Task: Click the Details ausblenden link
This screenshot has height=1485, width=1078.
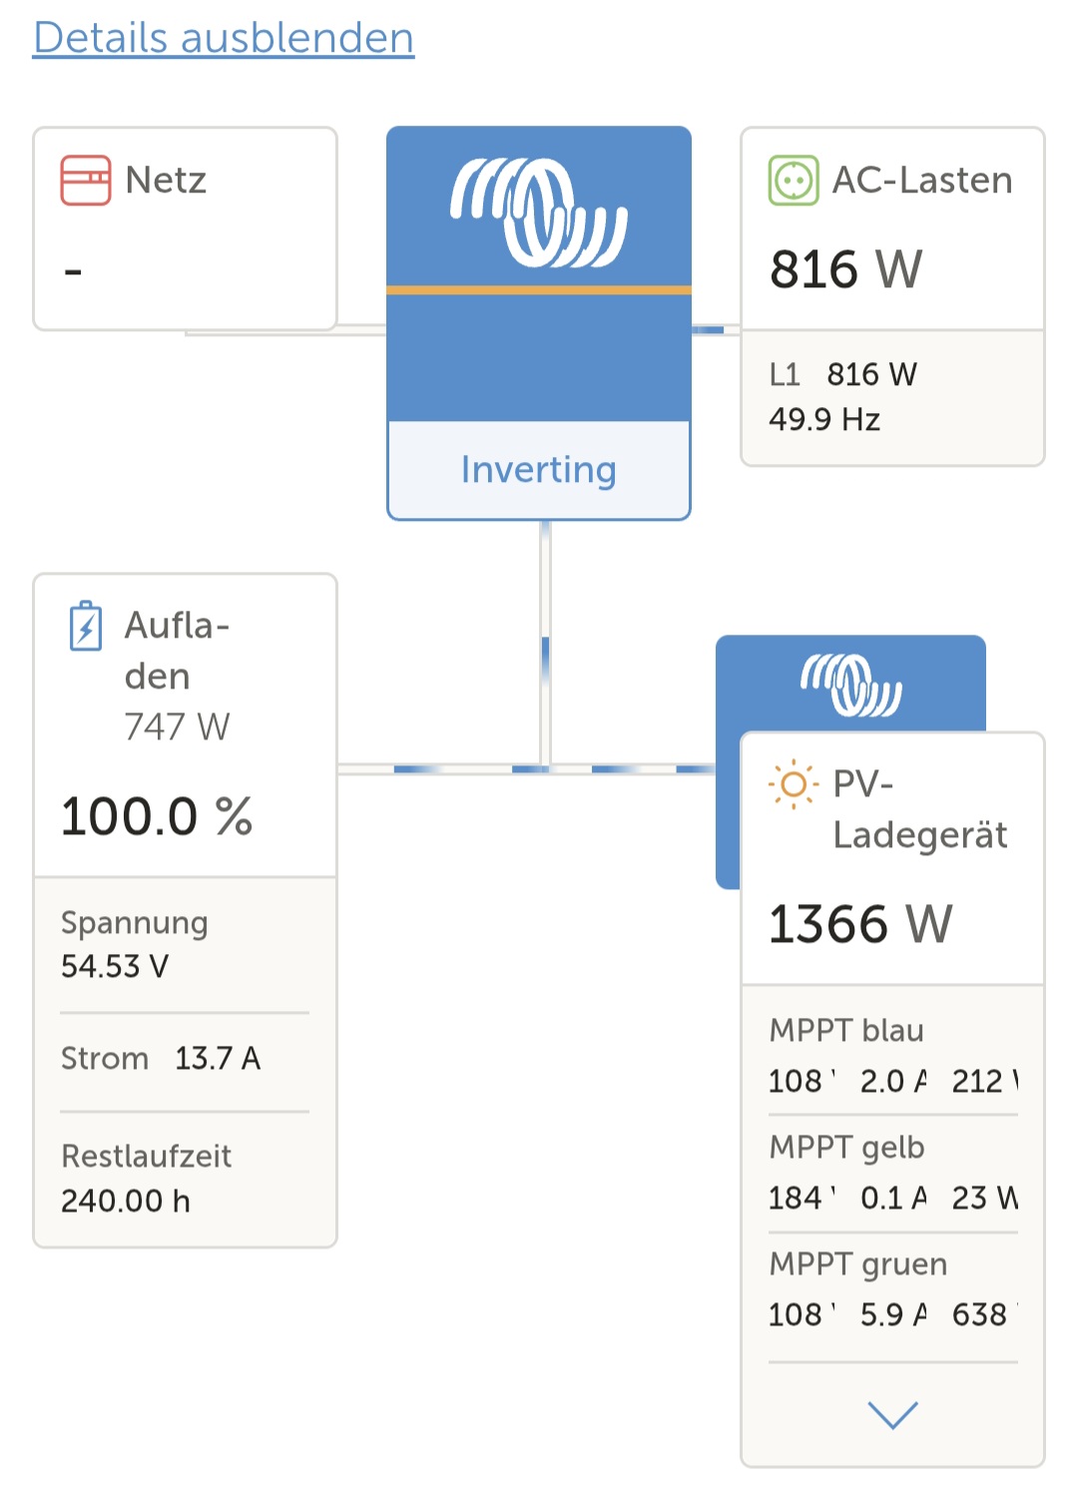Action: coord(224,38)
